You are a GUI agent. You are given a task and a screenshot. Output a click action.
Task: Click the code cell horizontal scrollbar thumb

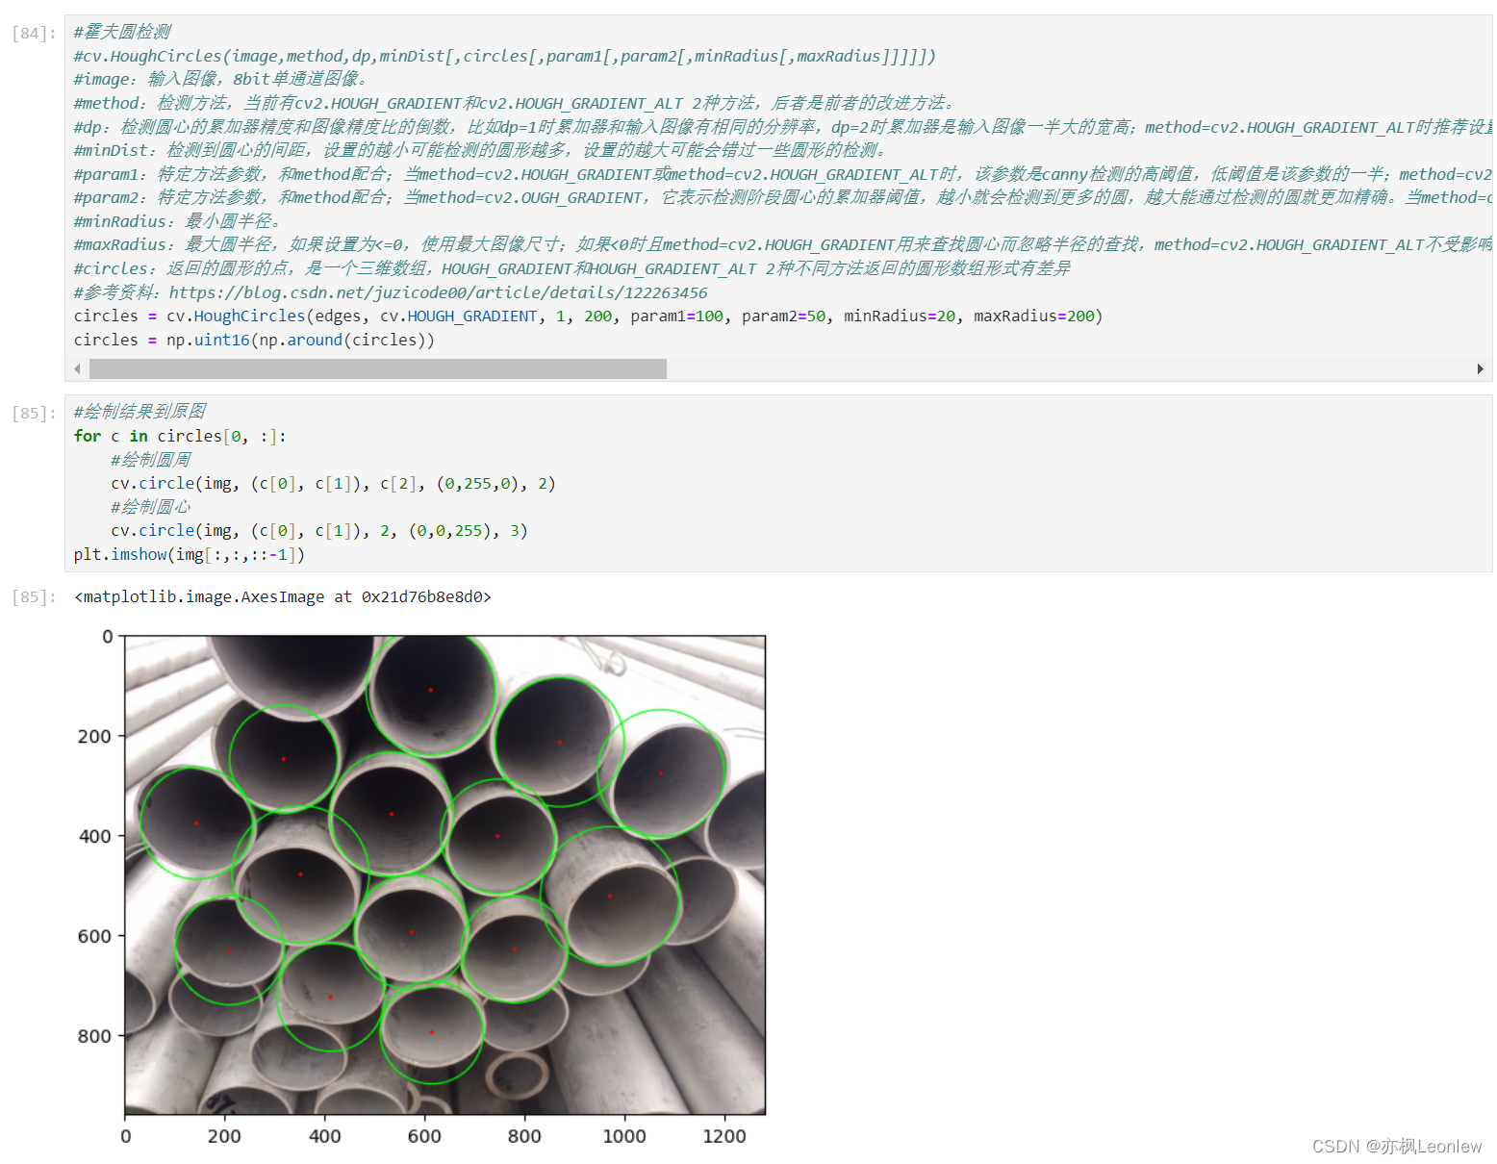[x=378, y=369]
